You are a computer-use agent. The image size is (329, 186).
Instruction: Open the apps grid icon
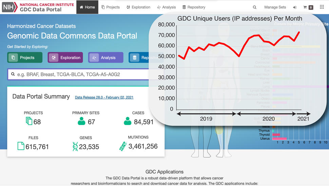point(322,7)
